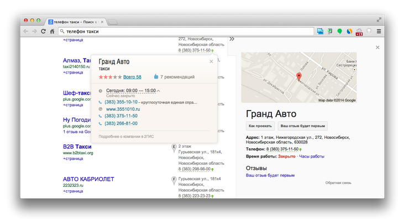Close the Гранд Авто popup card
The width and height of the screenshot is (398, 219).
click(211, 61)
